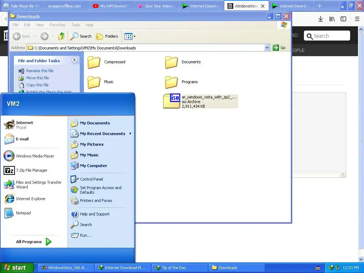The image size is (364, 273).
Task: Click the Start button
Action: pos(17,268)
